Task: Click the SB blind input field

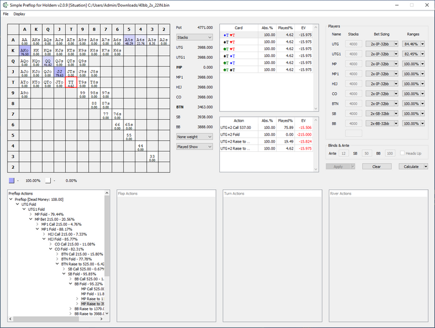Action: (x=367, y=153)
